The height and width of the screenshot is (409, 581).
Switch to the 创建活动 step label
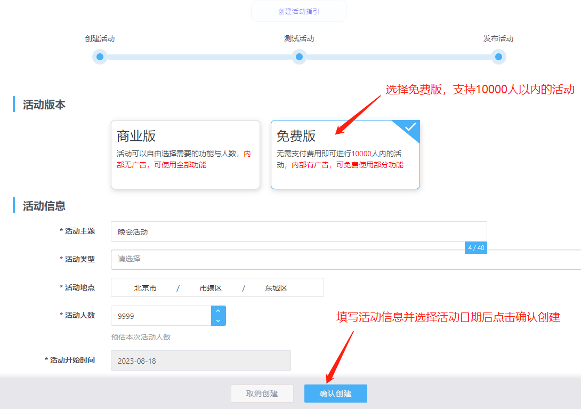point(100,38)
